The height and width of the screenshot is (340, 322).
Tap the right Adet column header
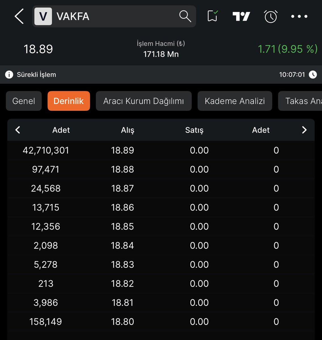click(261, 130)
